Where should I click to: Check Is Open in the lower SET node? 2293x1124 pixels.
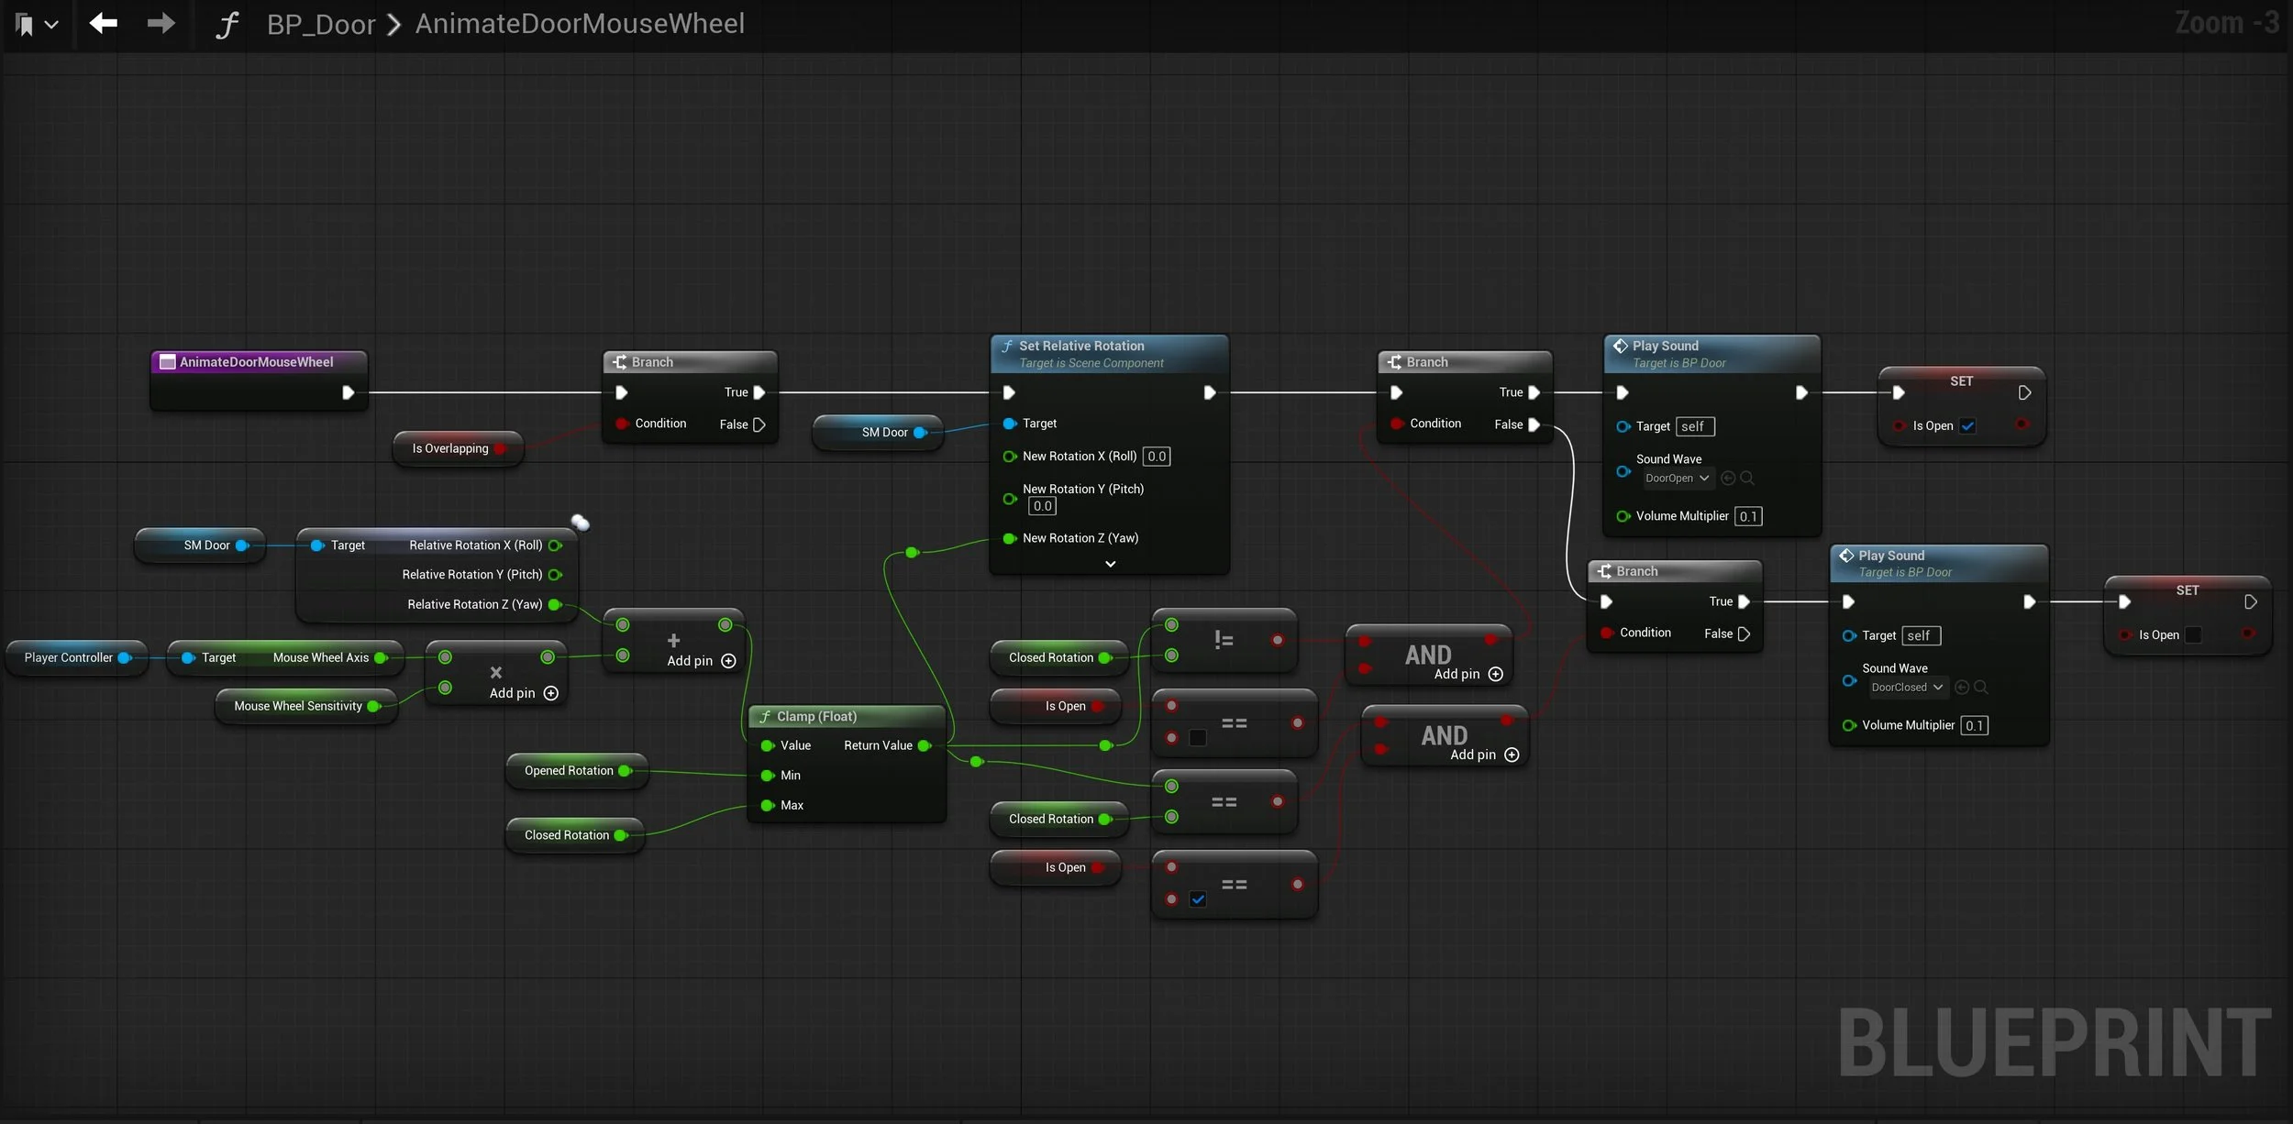pyautogui.click(x=2193, y=634)
